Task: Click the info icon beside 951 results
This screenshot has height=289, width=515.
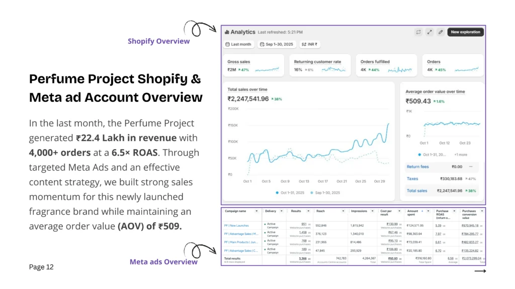Action: coord(310,224)
